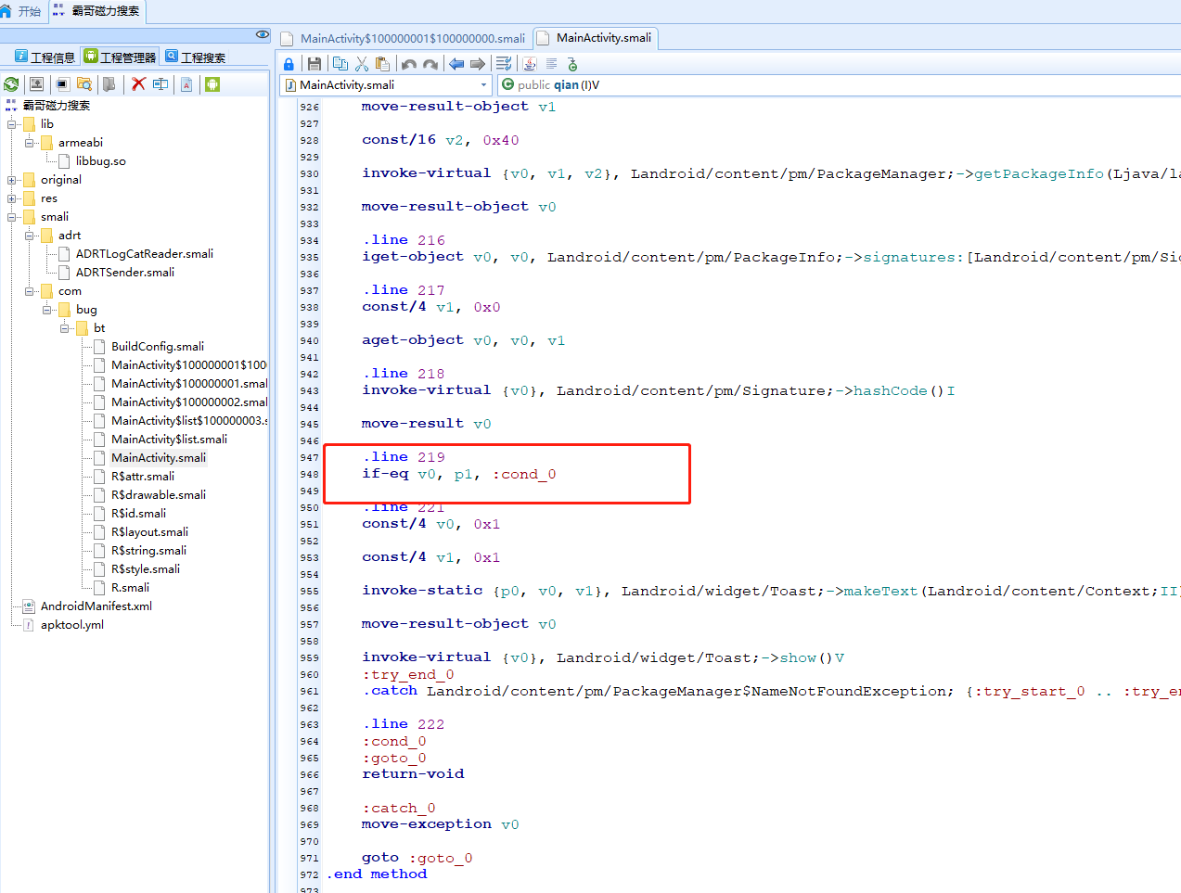Image resolution: width=1181 pixels, height=893 pixels.
Task: Click the green Android build icon
Action: 212,84
